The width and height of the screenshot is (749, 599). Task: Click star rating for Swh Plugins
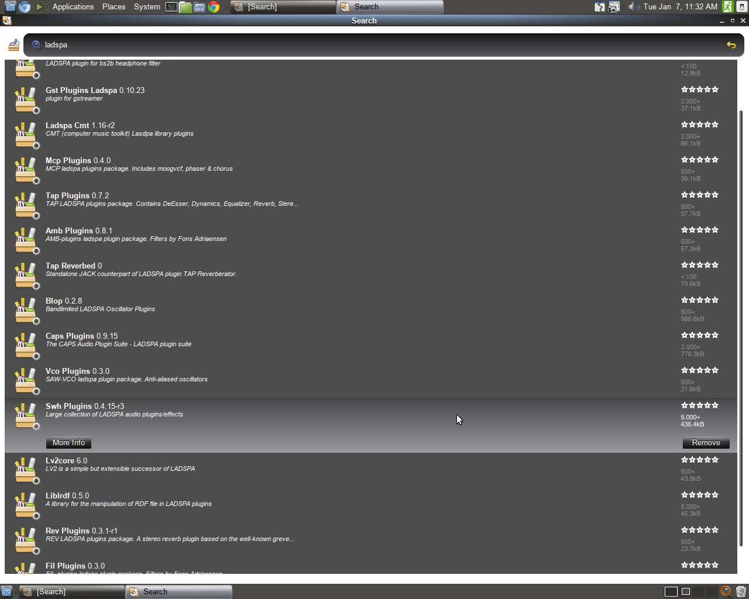[700, 405]
